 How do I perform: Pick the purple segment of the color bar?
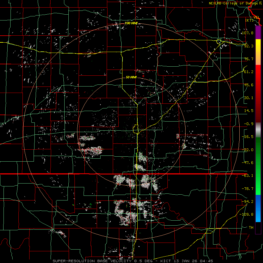tap(258, 33)
